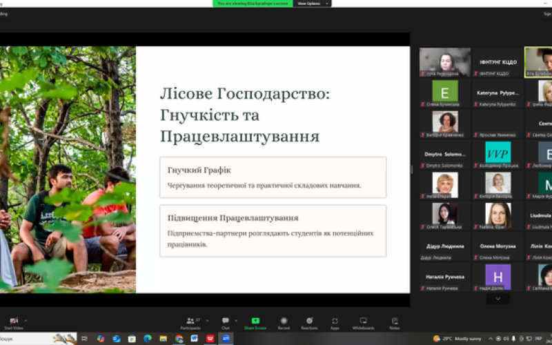Click the Підвищення Працевлаштування card
The width and height of the screenshot is (552, 345).
coord(273,230)
